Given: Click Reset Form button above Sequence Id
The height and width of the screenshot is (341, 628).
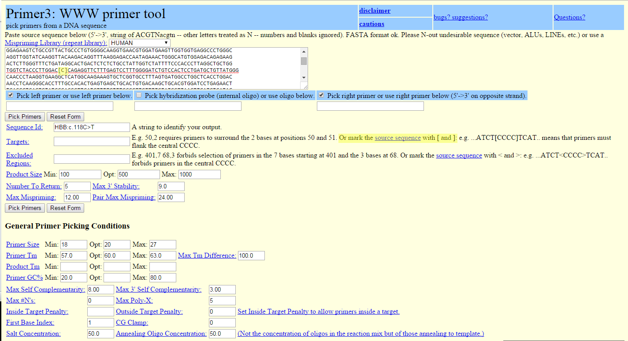Looking at the screenshot, I should pos(65,116).
